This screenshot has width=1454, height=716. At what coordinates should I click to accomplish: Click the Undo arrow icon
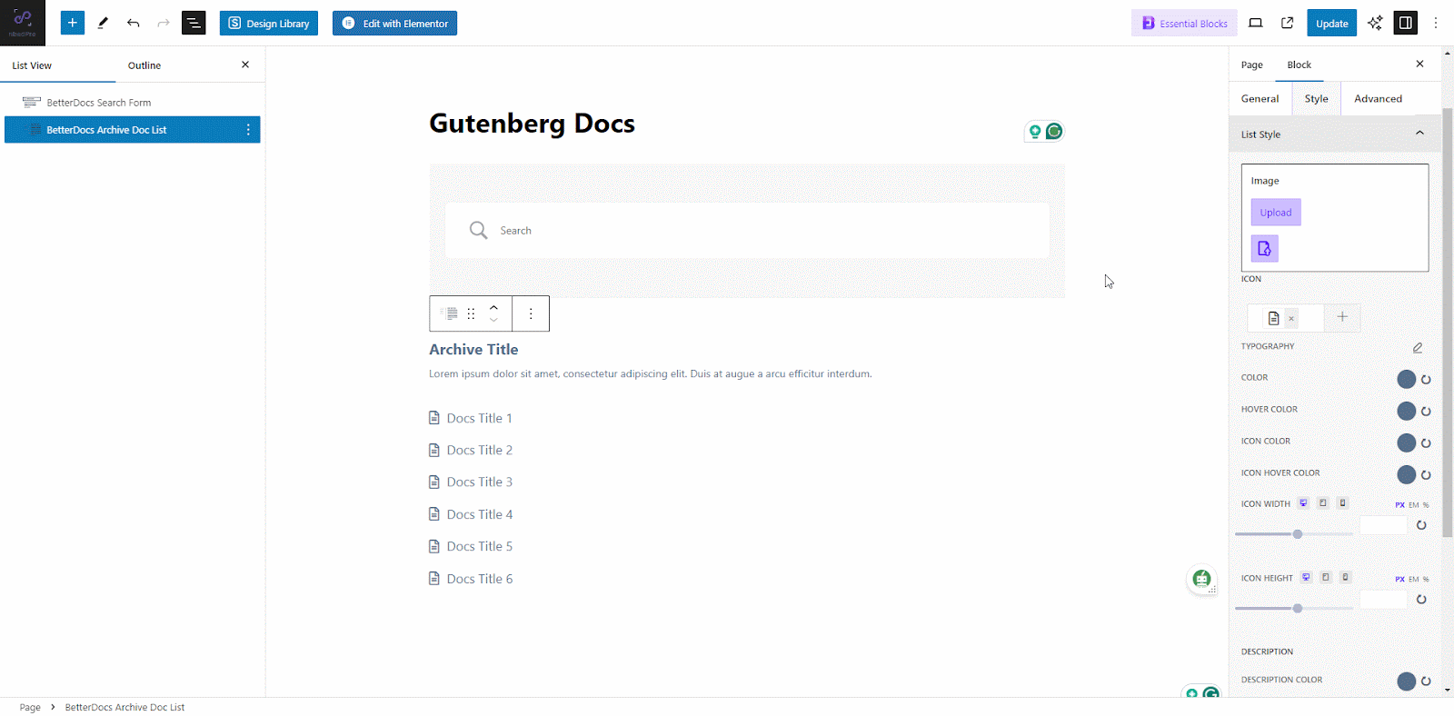[x=133, y=23]
